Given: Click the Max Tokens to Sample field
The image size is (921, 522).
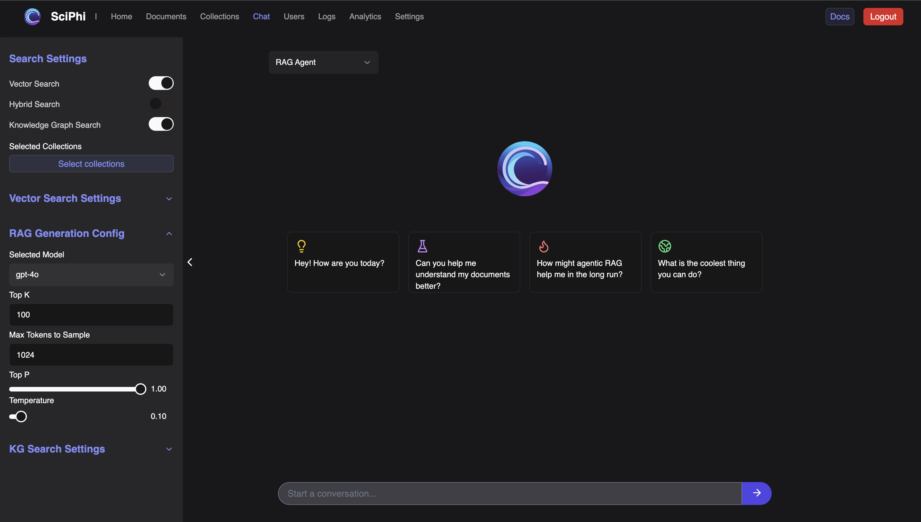Looking at the screenshot, I should [x=91, y=355].
